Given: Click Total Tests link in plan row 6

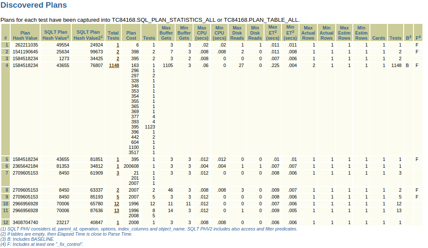Looking at the screenshot, I should [117, 166].
